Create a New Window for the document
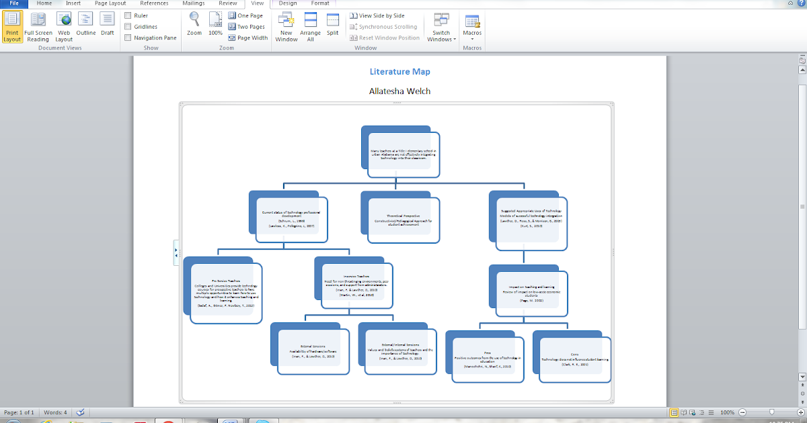807x423 pixels. click(286, 27)
